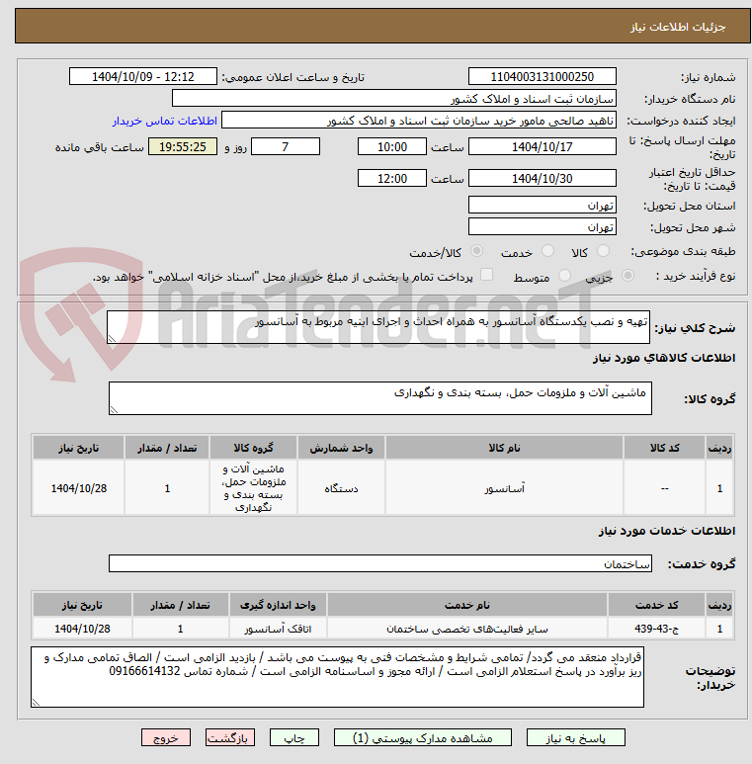Select the خدمت radio button
This screenshot has height=764, width=752.
547,251
